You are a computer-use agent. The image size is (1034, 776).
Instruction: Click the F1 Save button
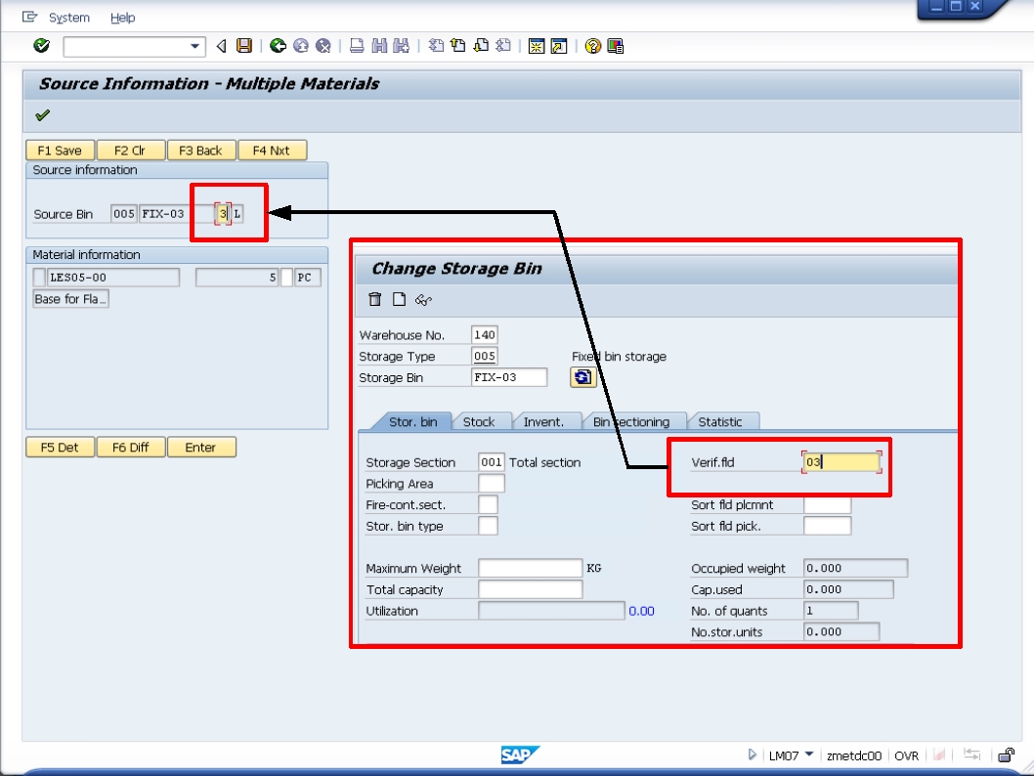click(59, 150)
